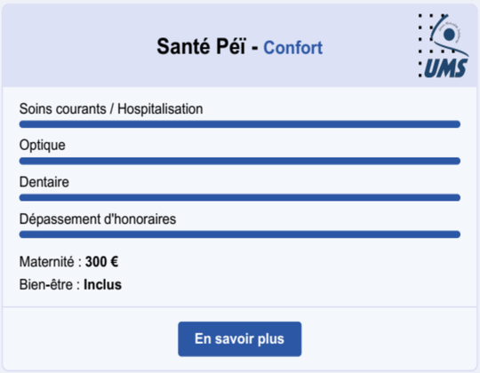480x373 pixels.
Task: Click the Dépassement d'honoraires coverage bar
Action: pyautogui.click(x=240, y=234)
